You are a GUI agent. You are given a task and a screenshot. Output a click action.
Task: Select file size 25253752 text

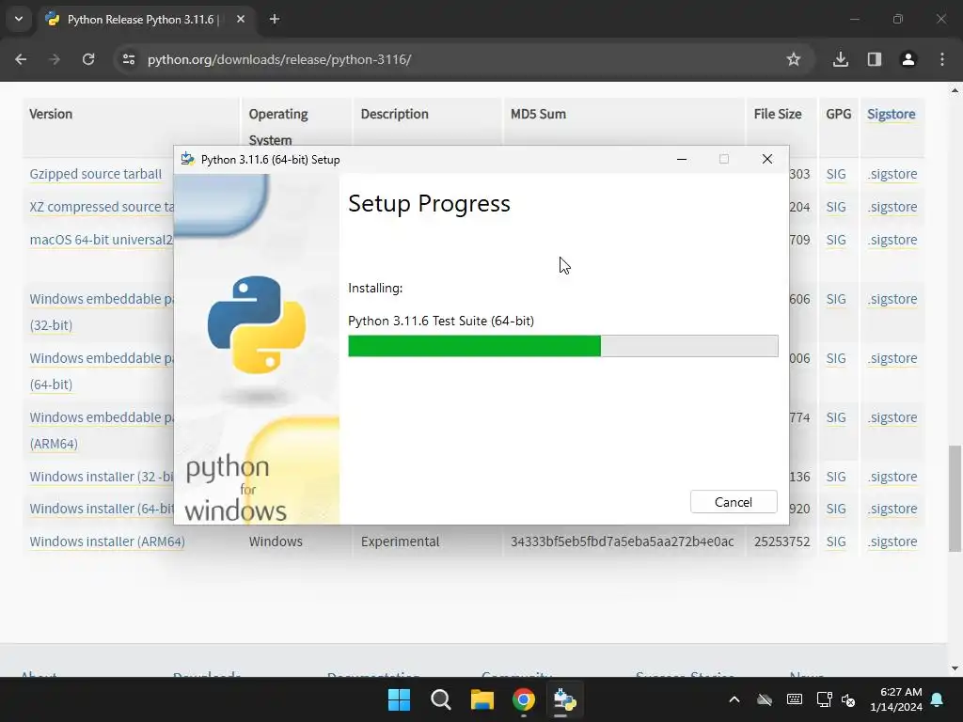coord(781,541)
